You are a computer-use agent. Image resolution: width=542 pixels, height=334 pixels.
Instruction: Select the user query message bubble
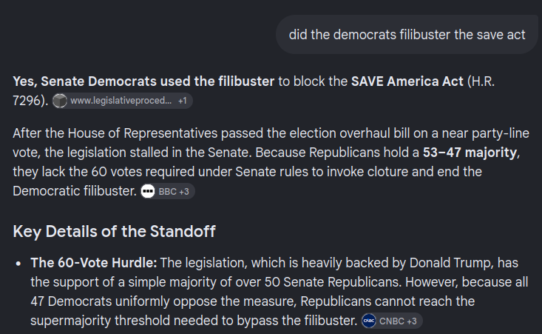coord(407,35)
